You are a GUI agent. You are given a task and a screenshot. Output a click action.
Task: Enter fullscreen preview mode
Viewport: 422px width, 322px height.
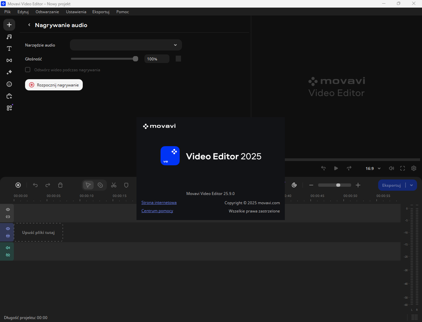pos(403,168)
